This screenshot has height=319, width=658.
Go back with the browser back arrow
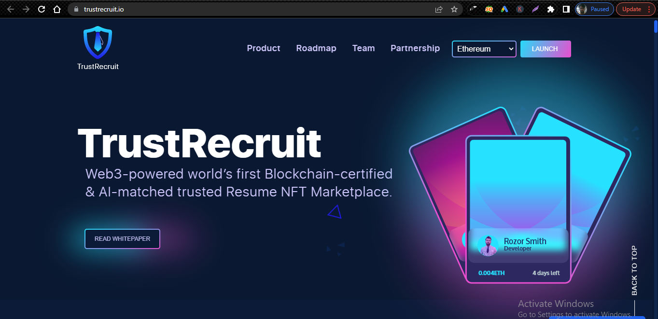coord(11,9)
